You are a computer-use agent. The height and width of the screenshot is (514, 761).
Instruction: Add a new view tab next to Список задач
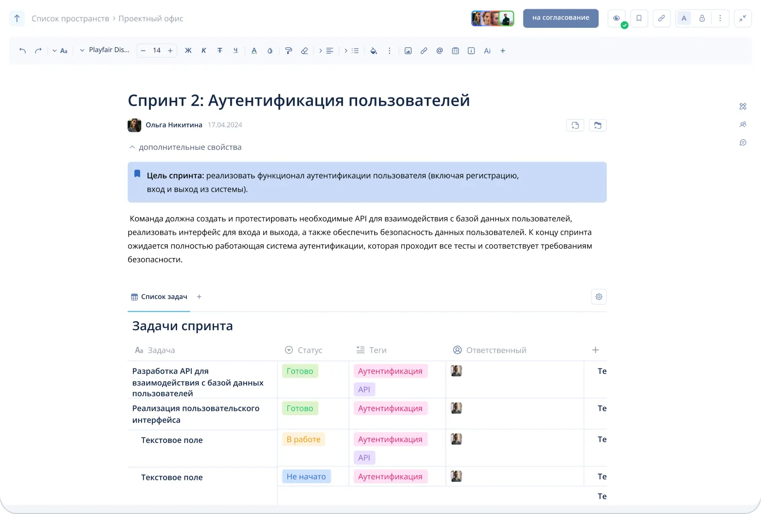(x=199, y=297)
